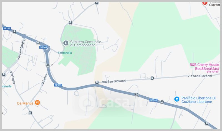Click the bus stop on Via San Giovanni junction
The height and width of the screenshot is (131, 222).
pyautogui.click(x=97, y=83)
